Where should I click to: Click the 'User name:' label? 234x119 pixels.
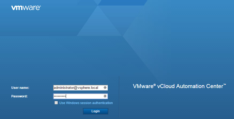pos(20,88)
